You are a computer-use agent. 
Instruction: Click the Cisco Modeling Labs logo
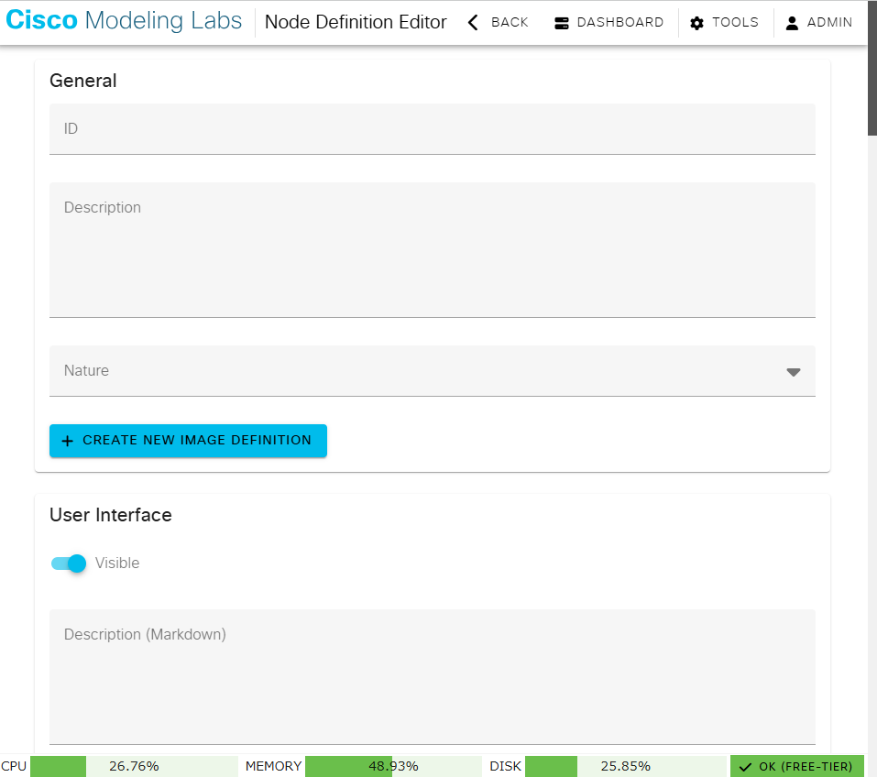pos(124,20)
